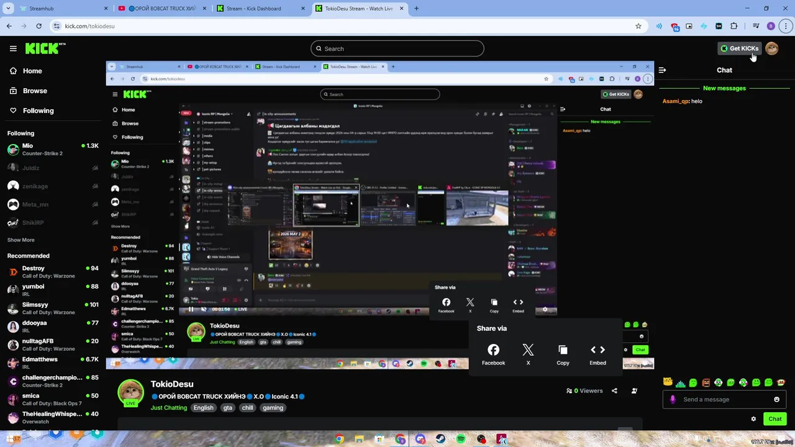The width and height of the screenshot is (795, 447).
Task: Collapse the chat panel with arrow icon
Action: pos(662,70)
